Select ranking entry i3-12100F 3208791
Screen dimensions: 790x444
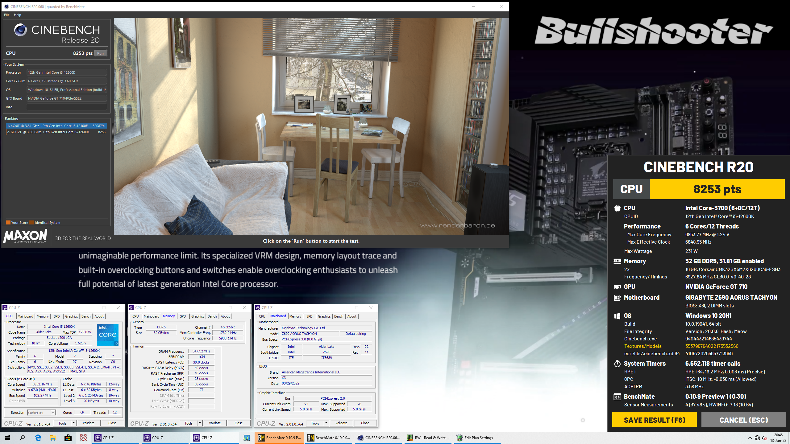tap(56, 126)
